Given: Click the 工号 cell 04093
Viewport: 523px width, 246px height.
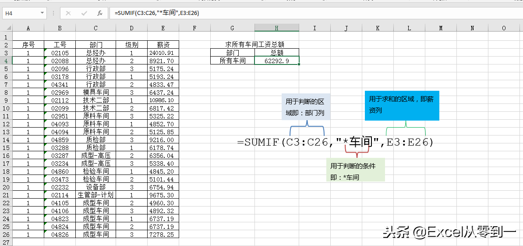Looking at the screenshot, I should point(60,124).
